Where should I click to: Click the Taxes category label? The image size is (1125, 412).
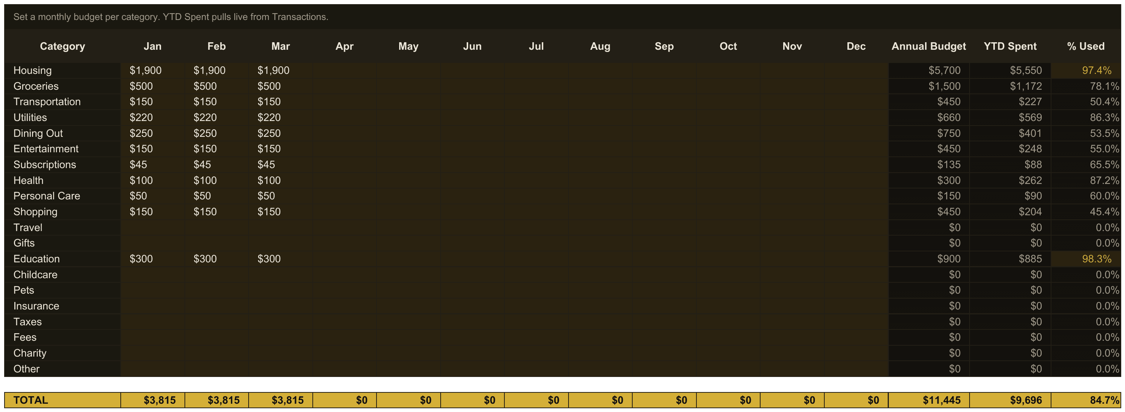28,322
